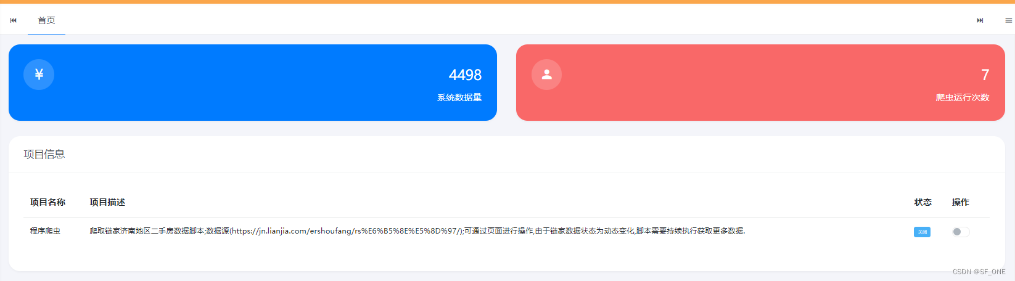Switch to the 首页 tab
Viewport: 1015px width, 281px height.
[x=46, y=20]
